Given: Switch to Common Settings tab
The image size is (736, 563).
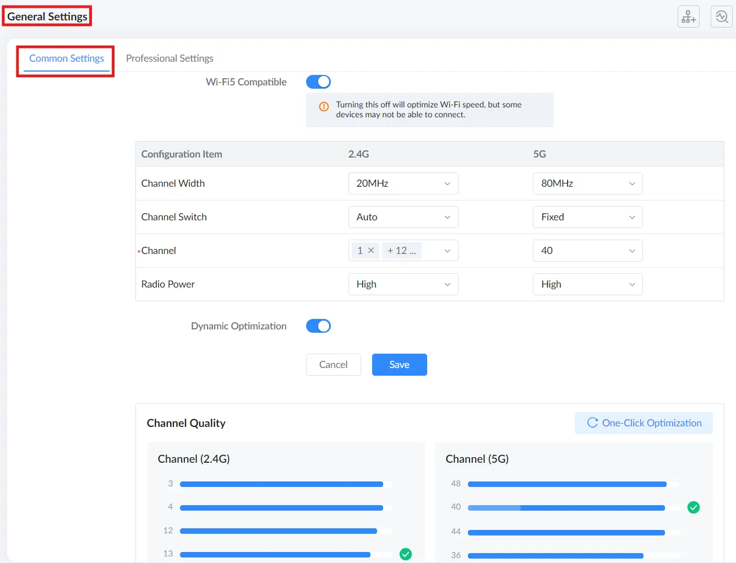Looking at the screenshot, I should point(67,58).
